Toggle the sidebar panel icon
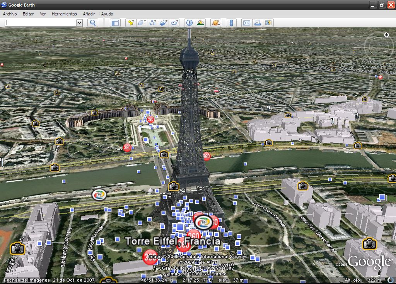396x284 pixels. (115, 23)
